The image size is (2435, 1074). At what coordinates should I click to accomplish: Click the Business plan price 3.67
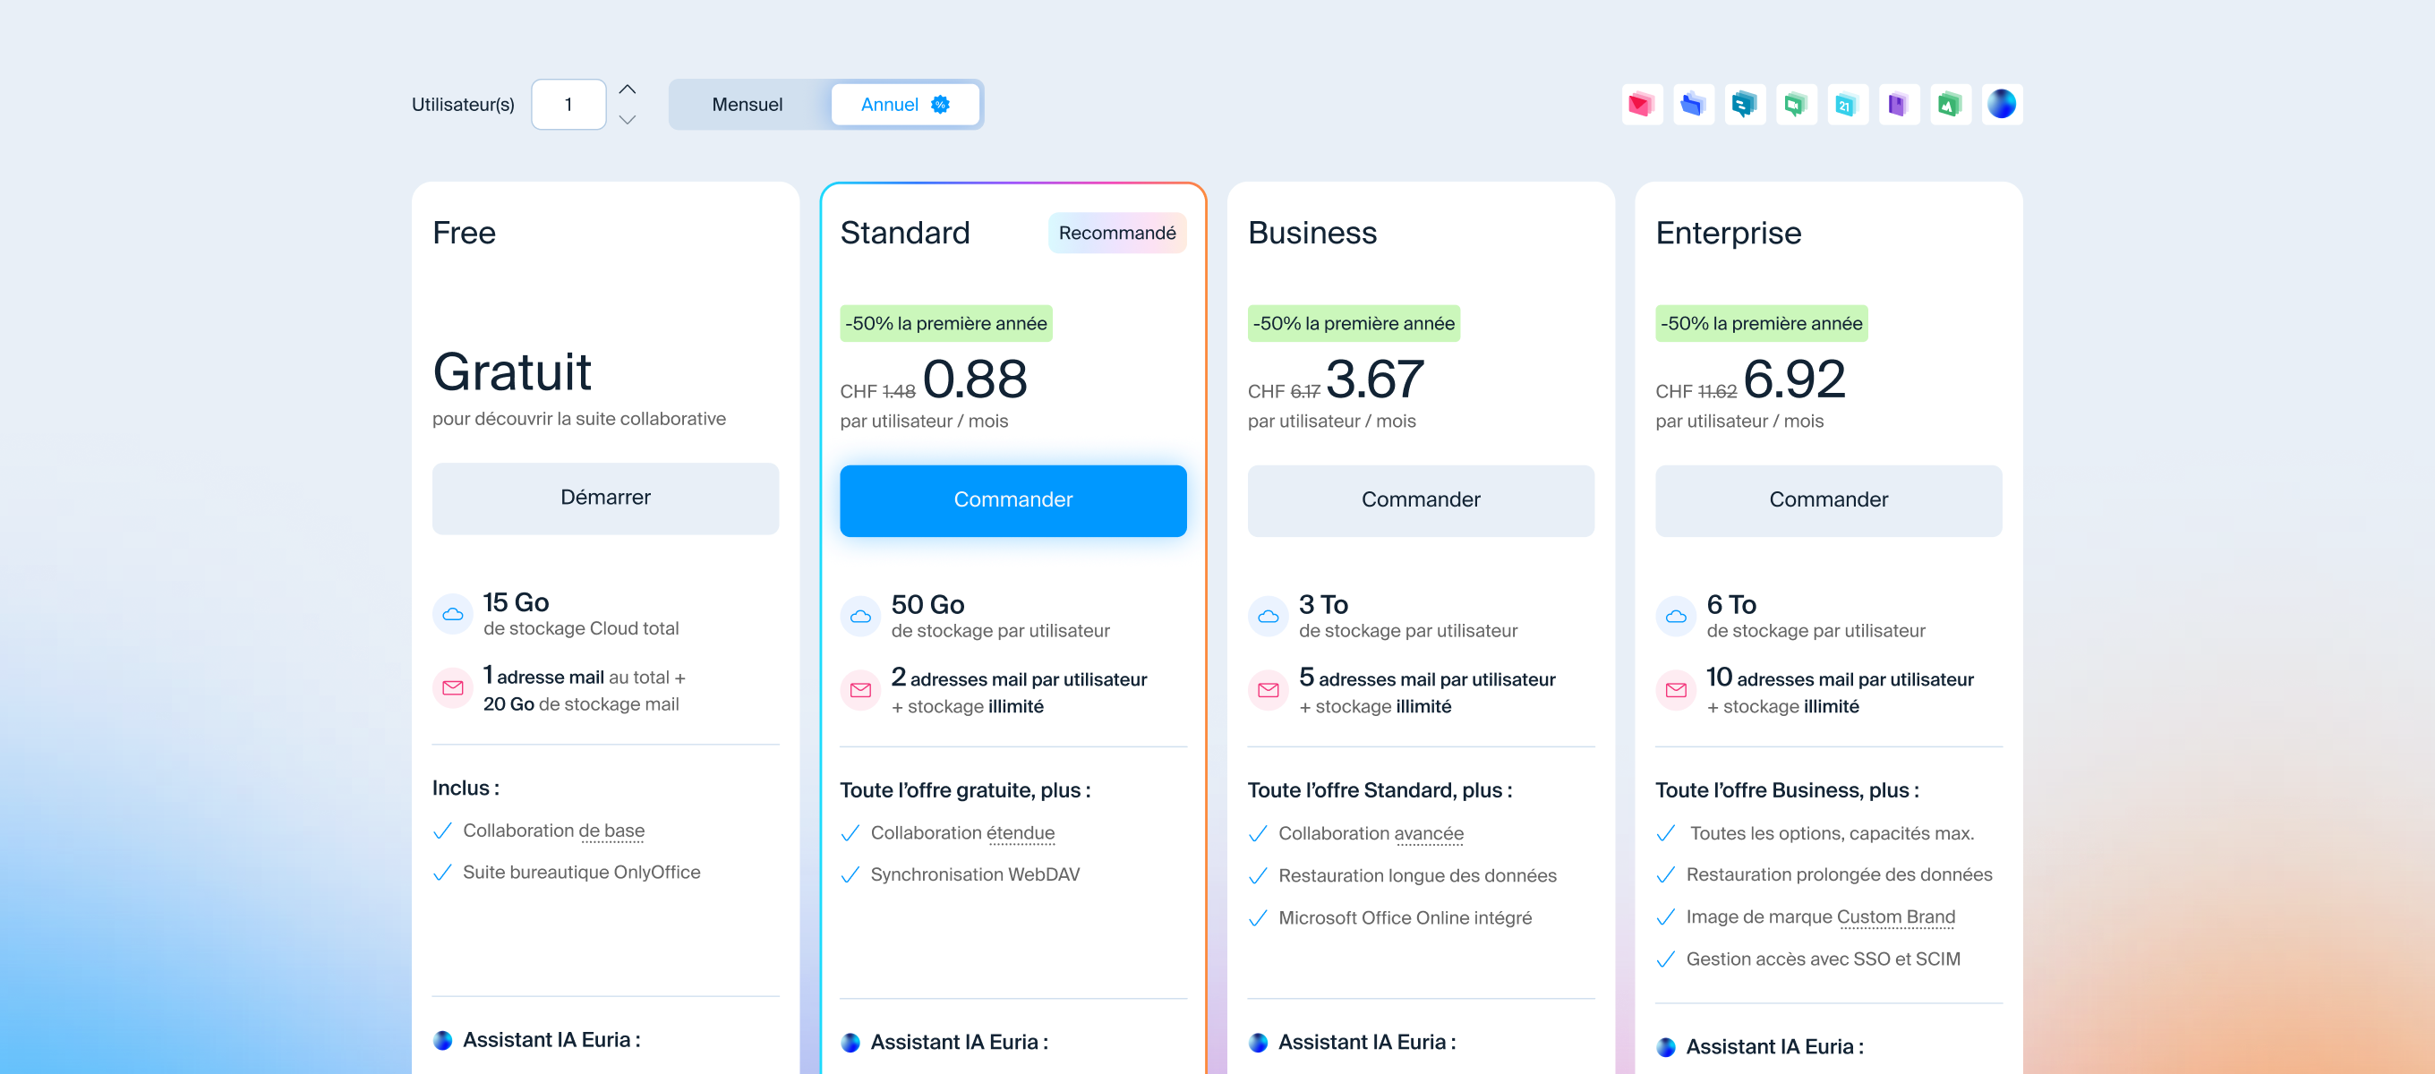(1374, 379)
